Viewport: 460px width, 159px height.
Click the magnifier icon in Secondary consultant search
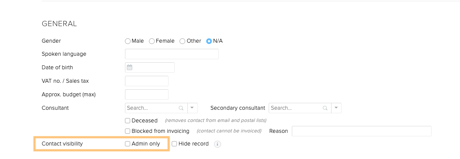coord(325,108)
